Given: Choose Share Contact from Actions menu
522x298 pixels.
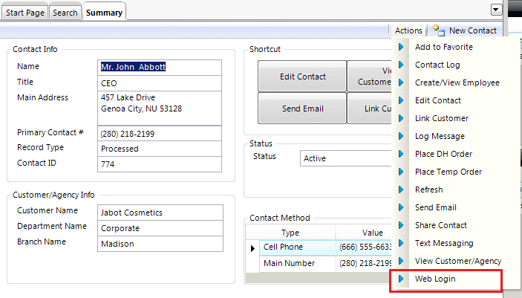Looking at the screenshot, I should tap(441, 225).
